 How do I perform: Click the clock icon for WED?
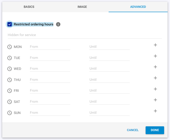(9, 69)
